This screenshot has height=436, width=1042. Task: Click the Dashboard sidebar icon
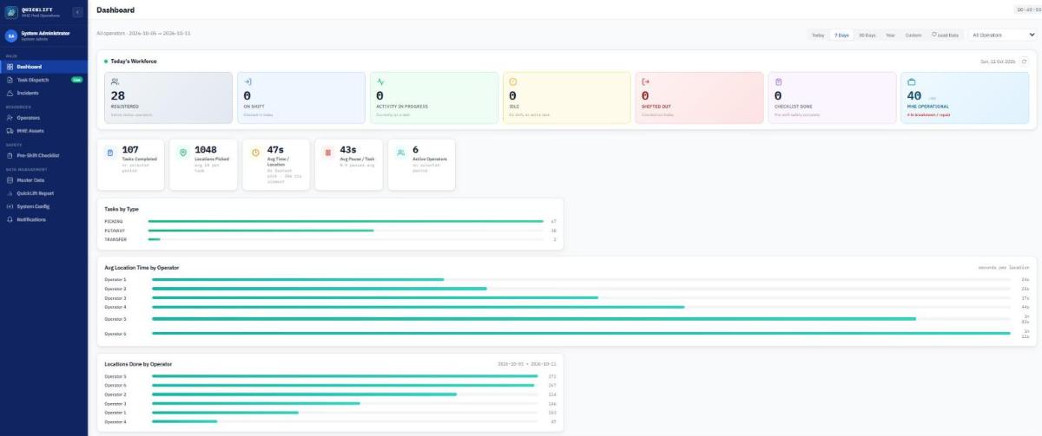(x=10, y=67)
